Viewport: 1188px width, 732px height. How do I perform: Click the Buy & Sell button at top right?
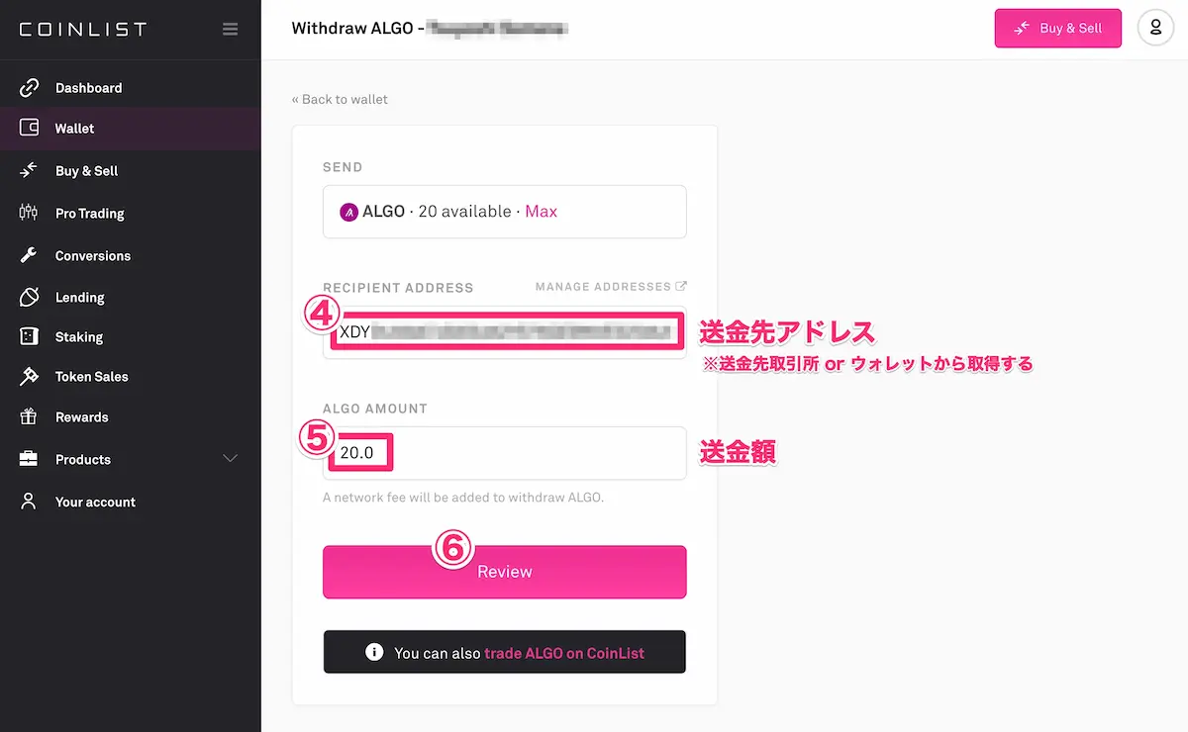click(1058, 28)
